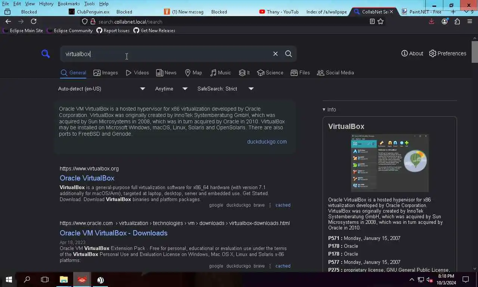Open search Preferences
Viewport: 478px width, 287px height.
pyautogui.click(x=447, y=53)
